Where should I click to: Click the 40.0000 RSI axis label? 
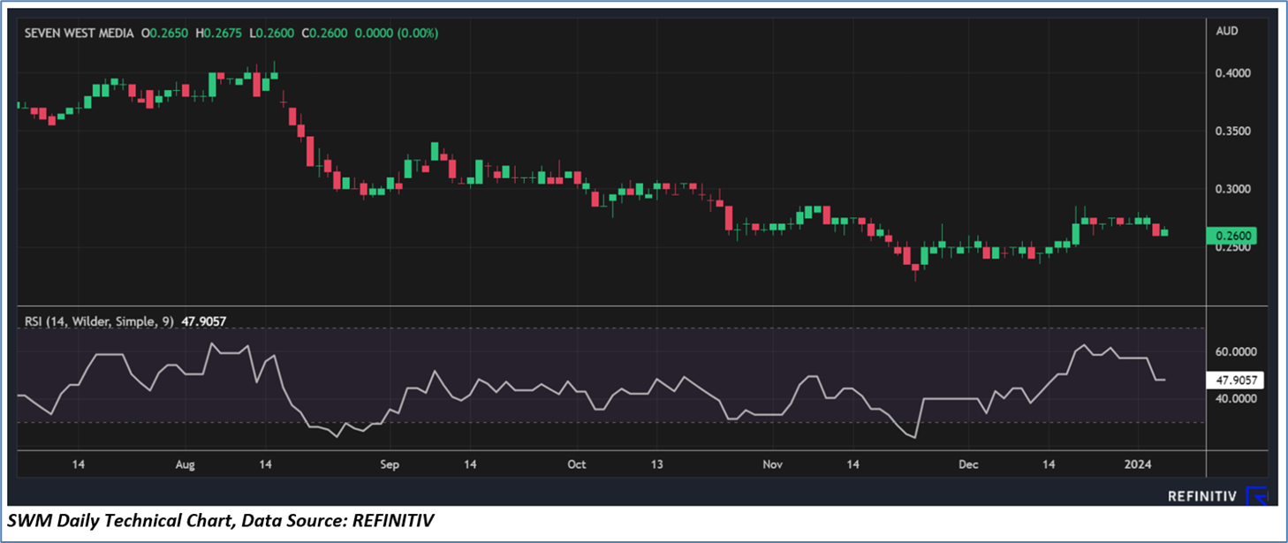point(1234,398)
